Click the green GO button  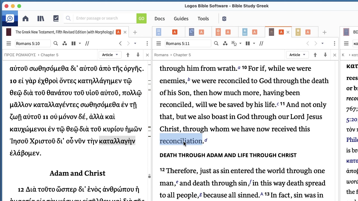[x=142, y=18]
